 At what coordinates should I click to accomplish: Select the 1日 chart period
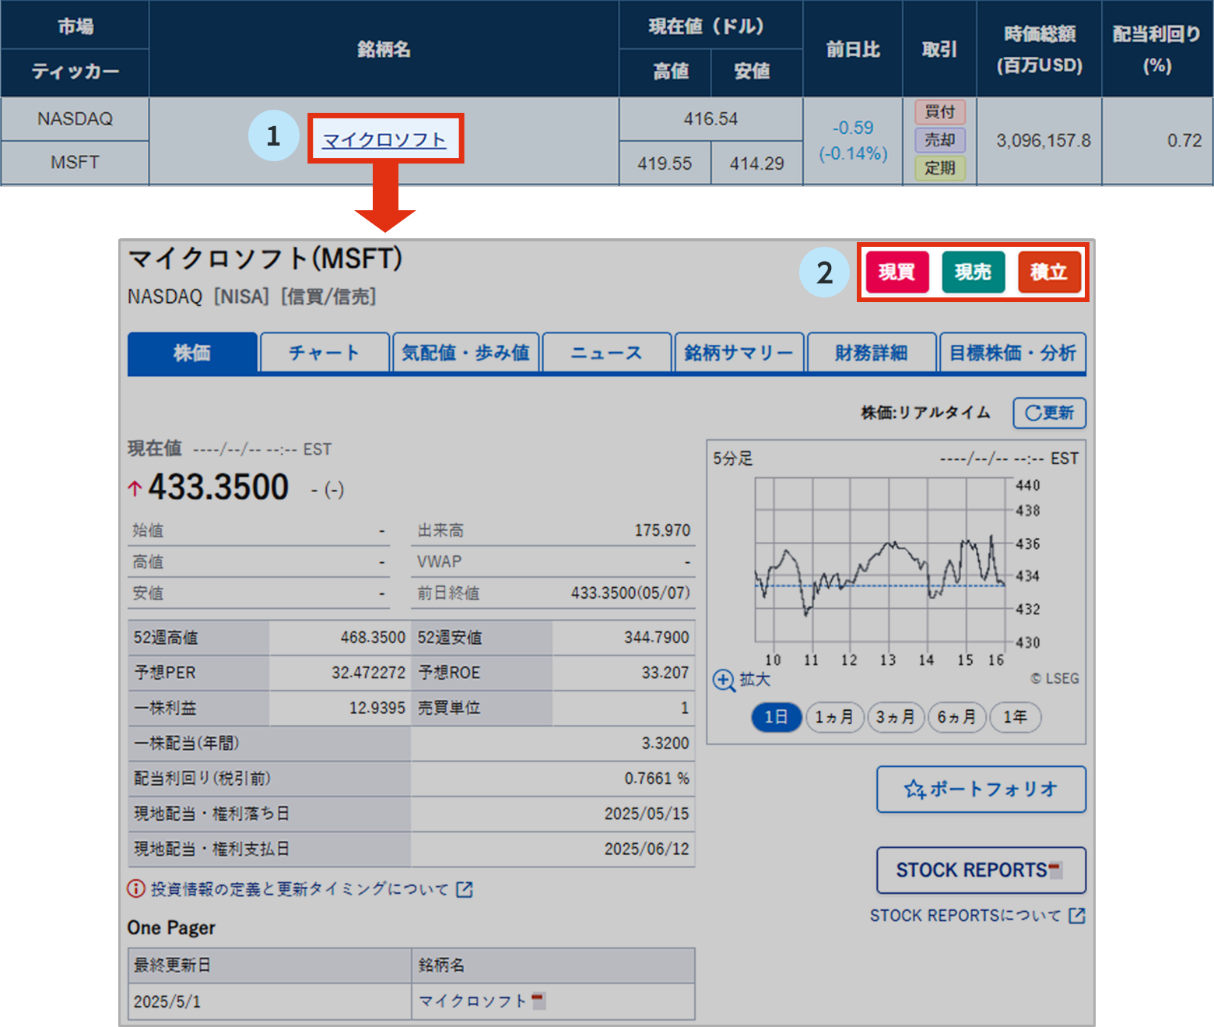point(776,717)
